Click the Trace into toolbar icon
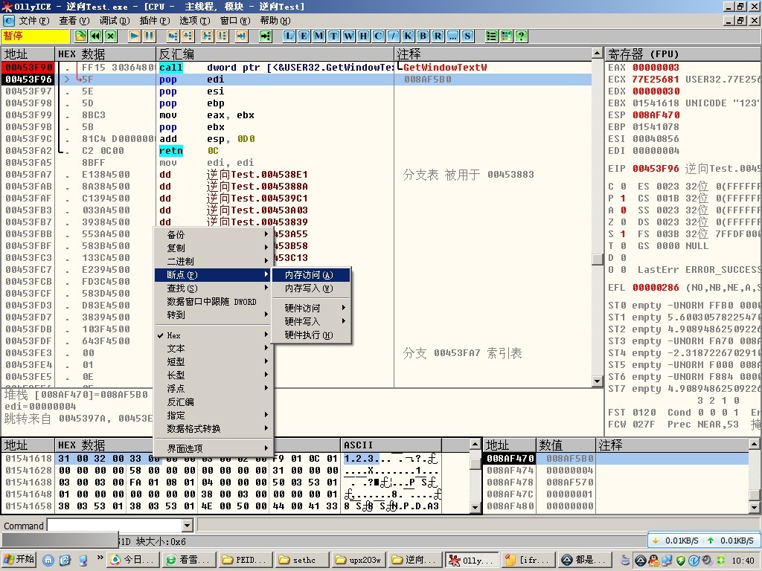The width and height of the screenshot is (762, 571). click(x=208, y=36)
